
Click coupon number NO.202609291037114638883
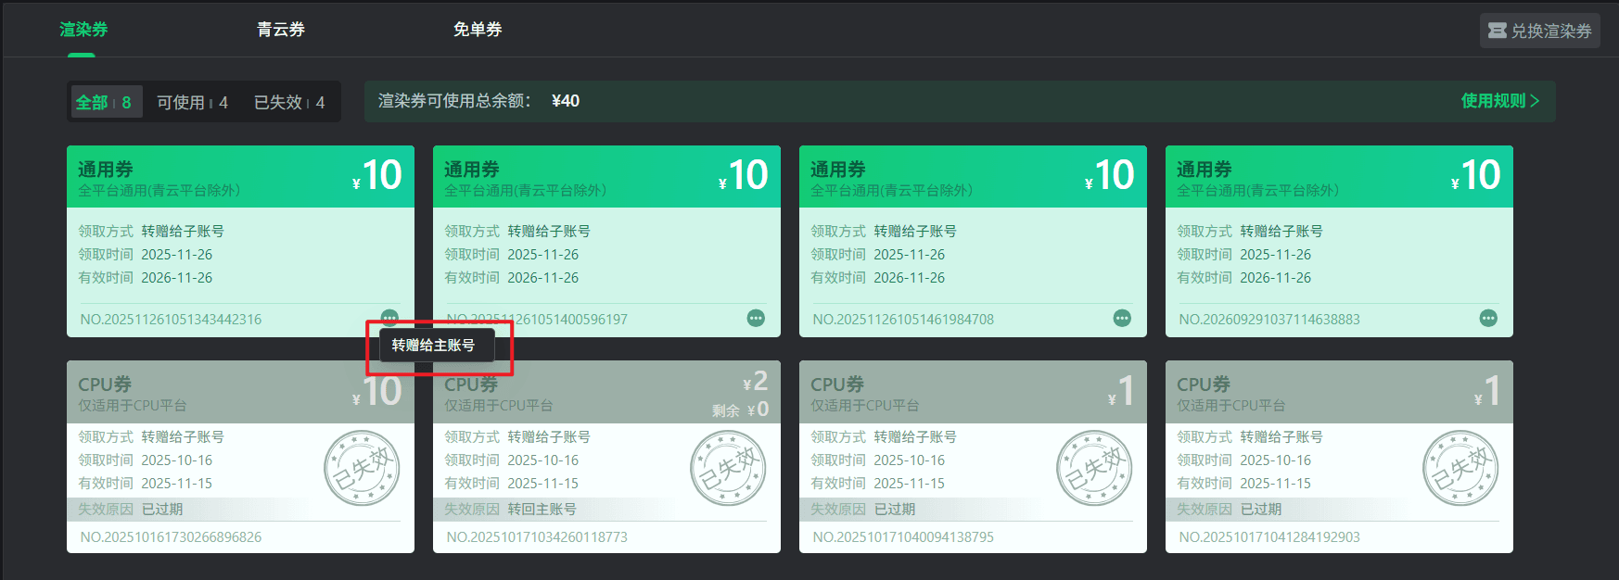point(1269,320)
